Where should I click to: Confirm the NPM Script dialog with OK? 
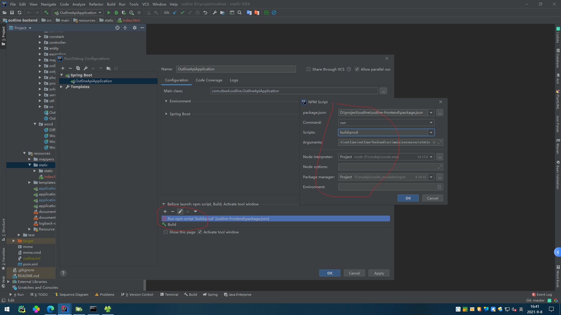[x=408, y=198]
